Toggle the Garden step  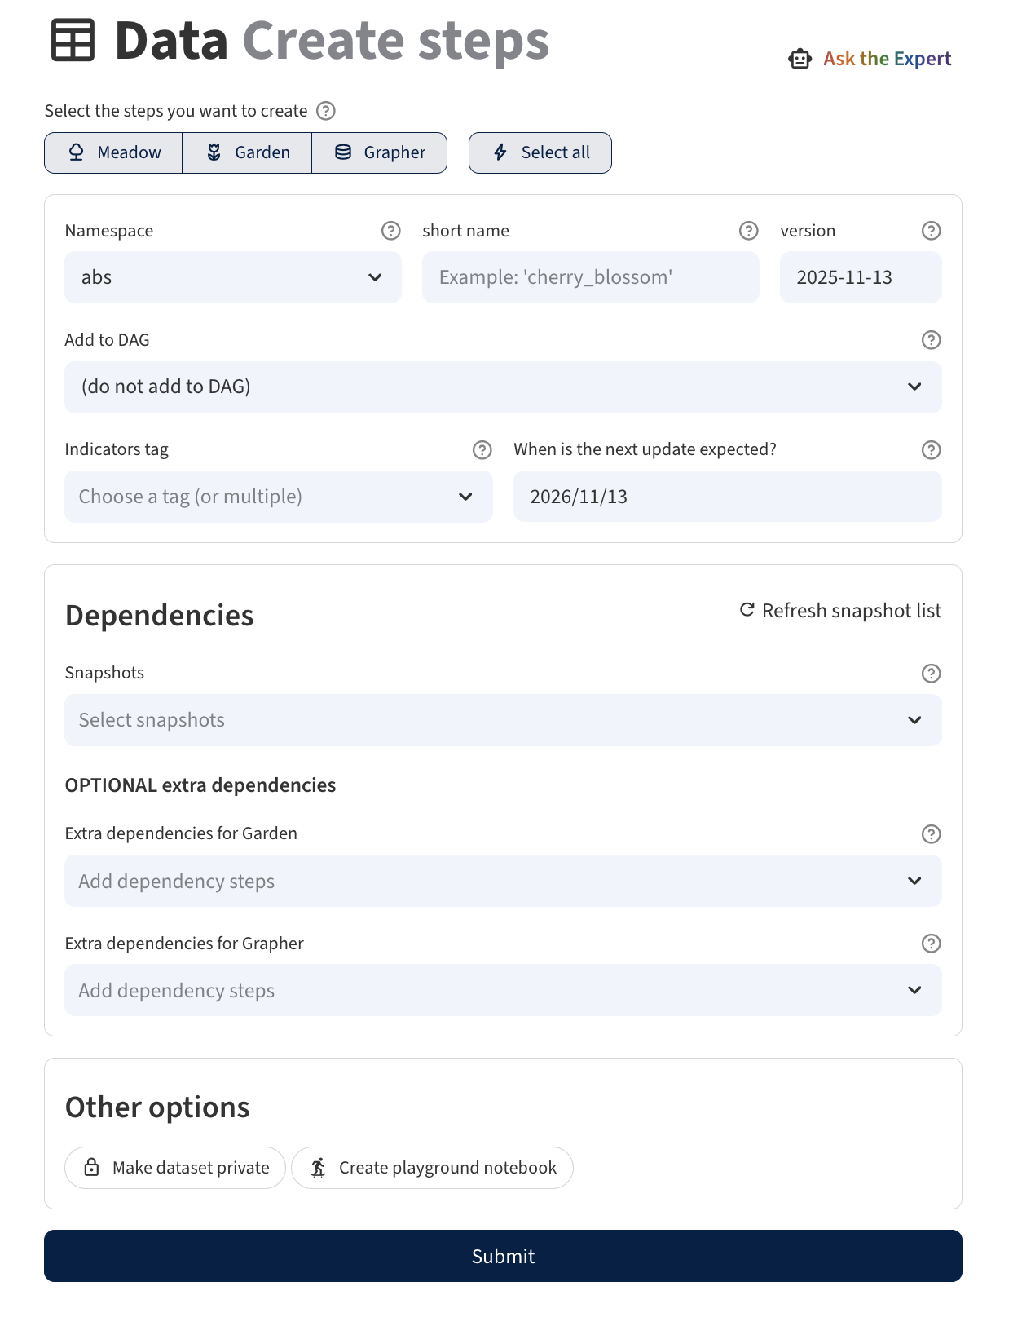(x=247, y=152)
